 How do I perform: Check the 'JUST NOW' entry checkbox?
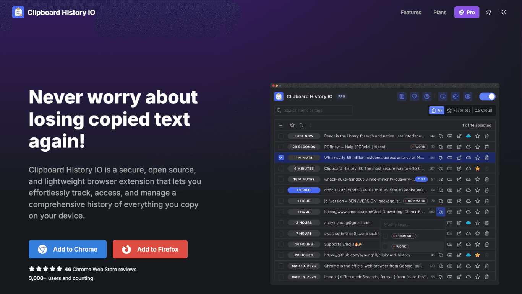(281, 136)
